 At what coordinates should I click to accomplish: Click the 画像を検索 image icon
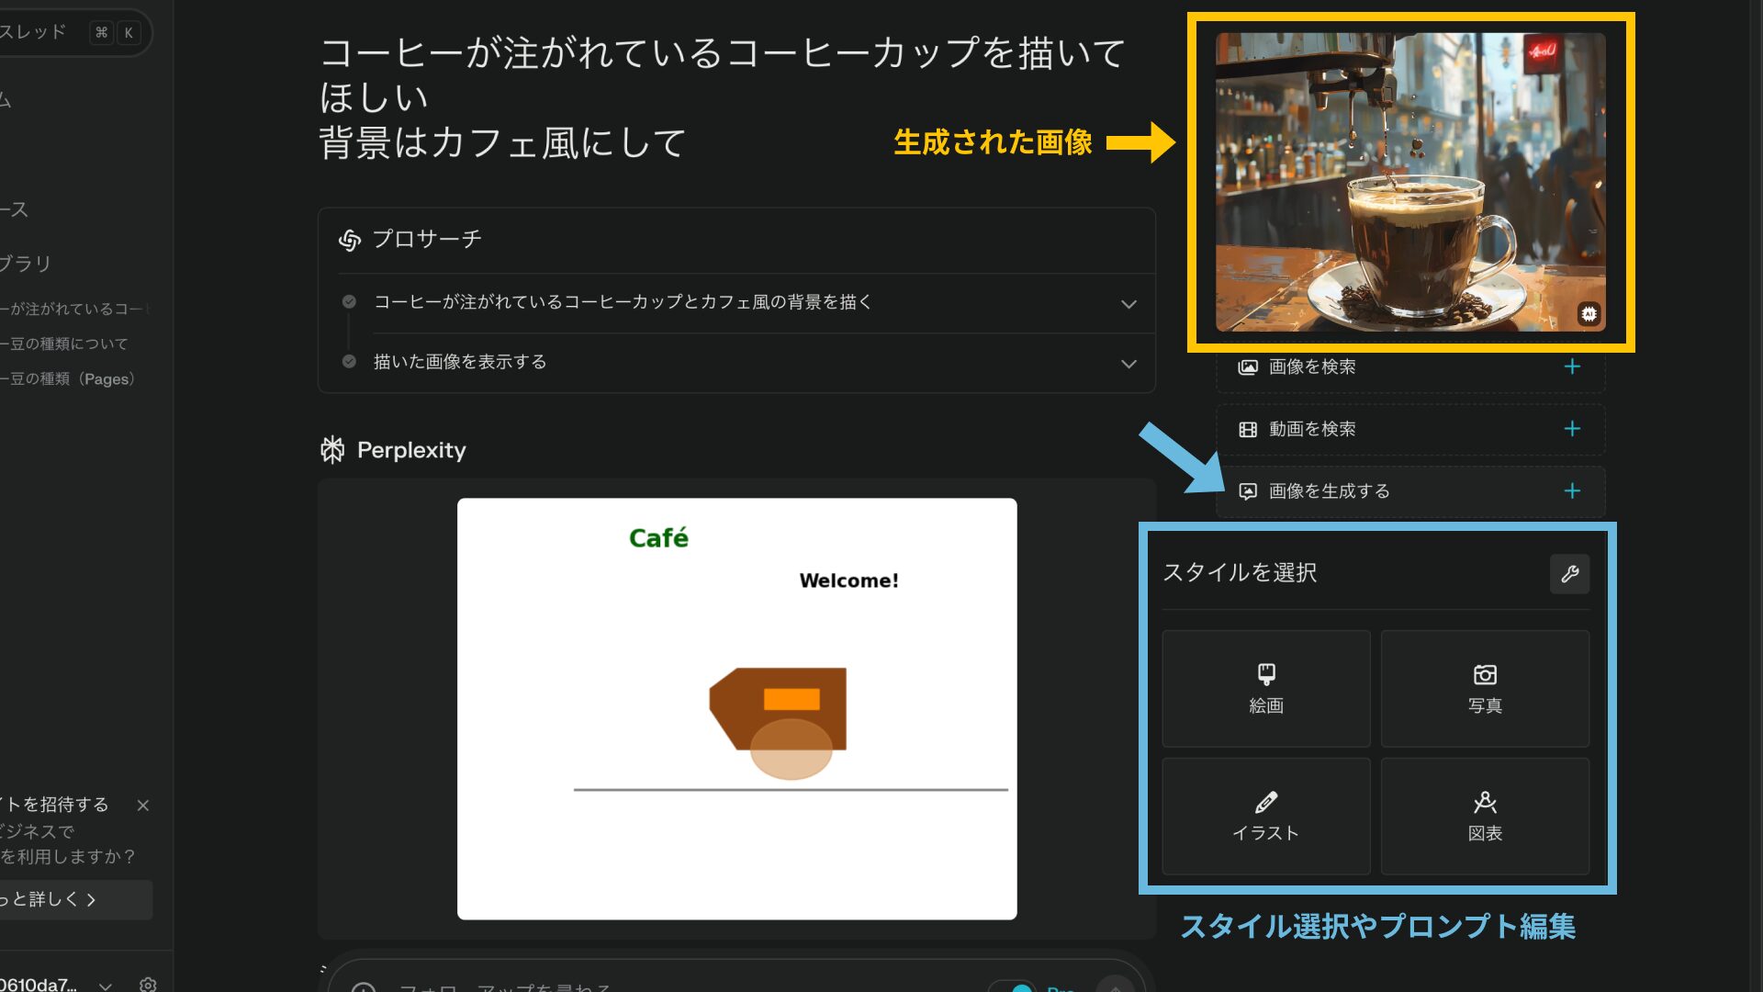(1247, 366)
